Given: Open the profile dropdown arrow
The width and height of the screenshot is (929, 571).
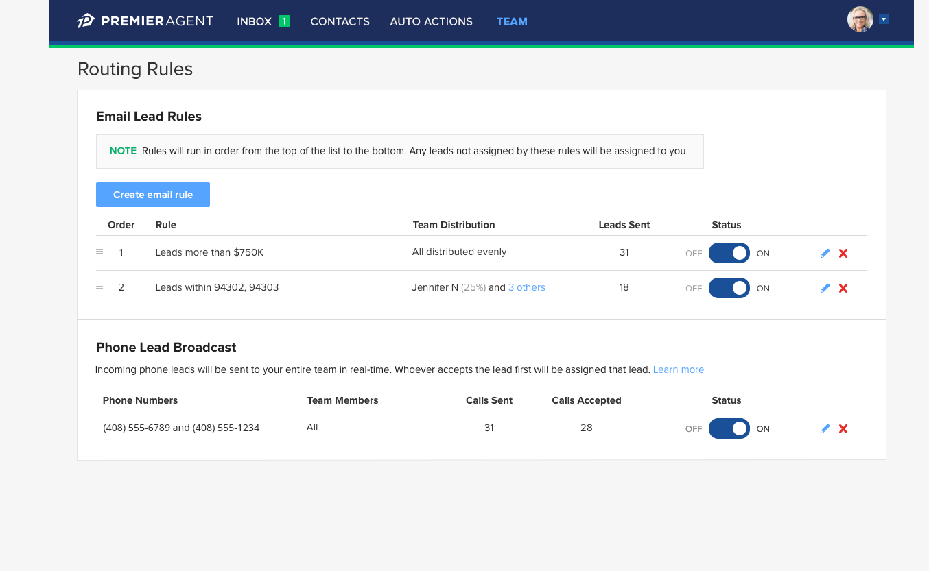Looking at the screenshot, I should (885, 19).
